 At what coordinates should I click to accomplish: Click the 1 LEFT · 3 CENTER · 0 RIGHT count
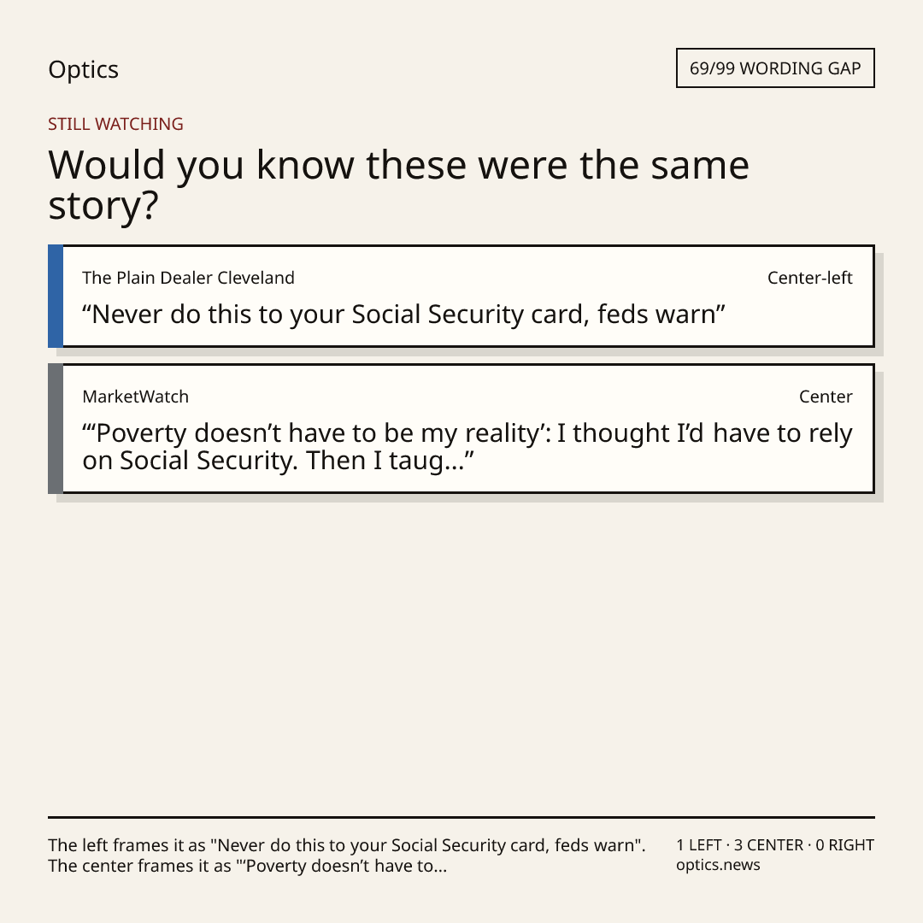point(775,845)
